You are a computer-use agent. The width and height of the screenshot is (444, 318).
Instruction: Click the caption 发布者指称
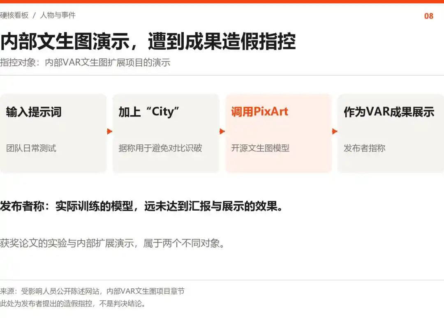pyautogui.click(x=364, y=148)
